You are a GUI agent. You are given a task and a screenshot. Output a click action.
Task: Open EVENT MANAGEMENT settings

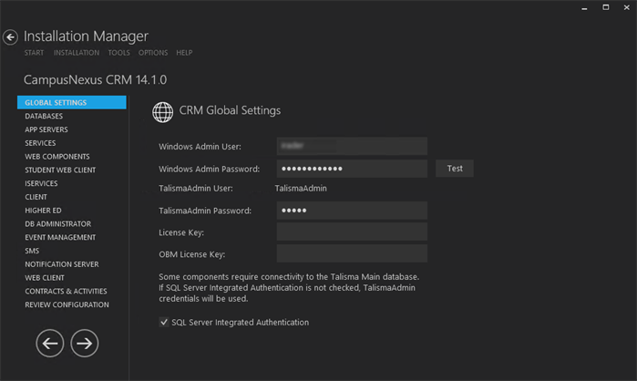coord(60,237)
